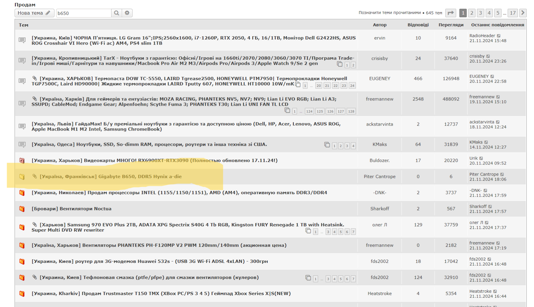View latest post icon next to RadioHeader
The height and width of the screenshot is (307, 534).
499,36
